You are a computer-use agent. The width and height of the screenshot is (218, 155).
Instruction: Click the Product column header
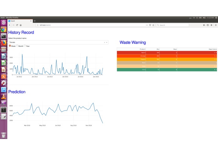pos(131,49)
